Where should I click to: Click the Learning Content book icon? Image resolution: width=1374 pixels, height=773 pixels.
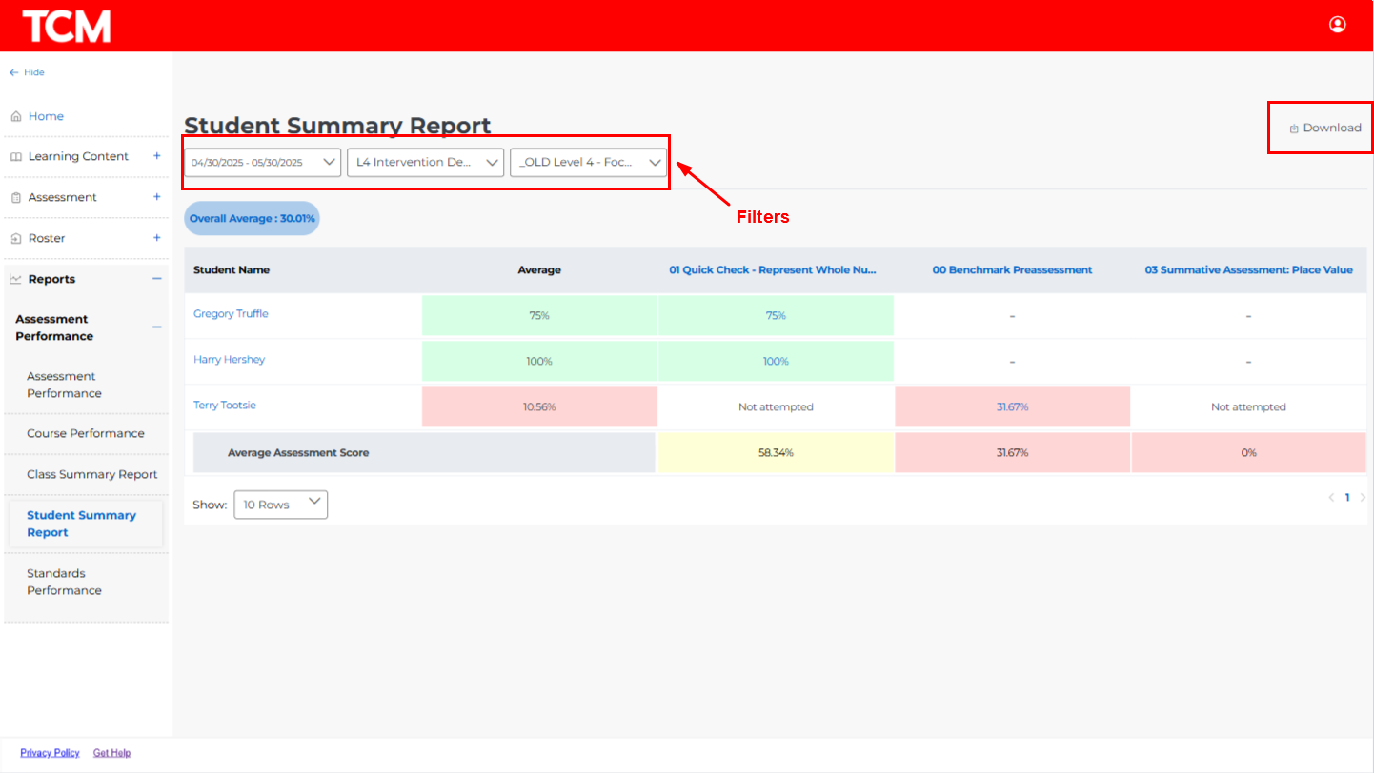click(x=16, y=157)
